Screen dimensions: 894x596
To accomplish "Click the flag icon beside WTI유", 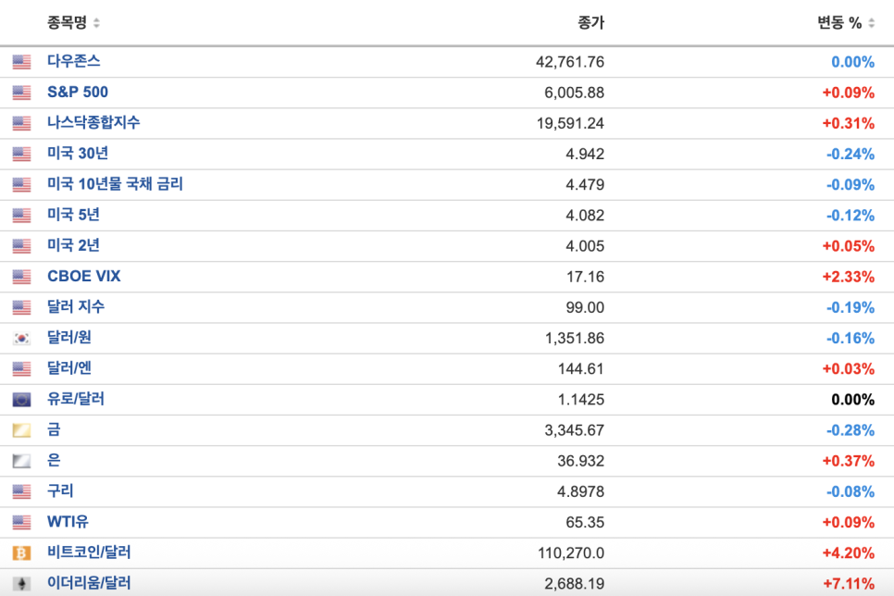I will [21, 523].
